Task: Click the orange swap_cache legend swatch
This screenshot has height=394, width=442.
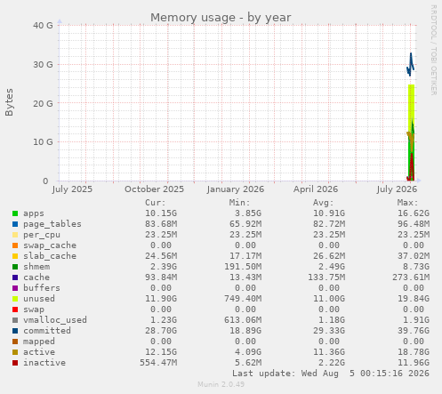Action: tap(15, 245)
